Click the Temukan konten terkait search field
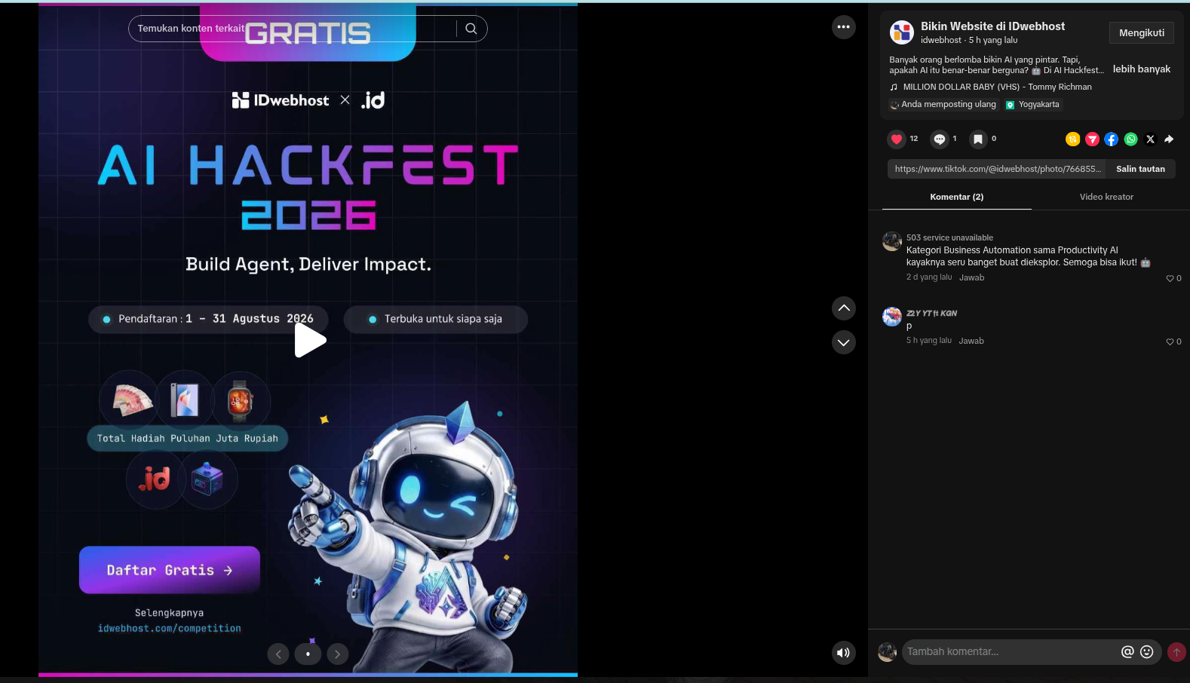 (x=308, y=29)
